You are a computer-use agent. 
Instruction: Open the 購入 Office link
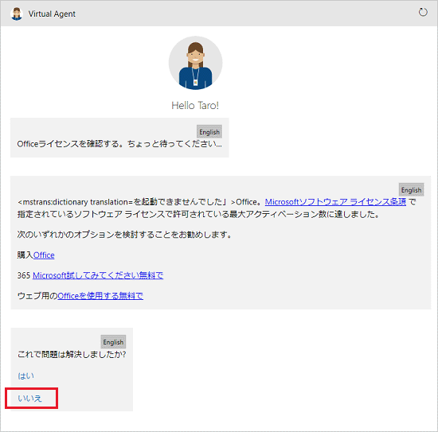click(x=44, y=255)
